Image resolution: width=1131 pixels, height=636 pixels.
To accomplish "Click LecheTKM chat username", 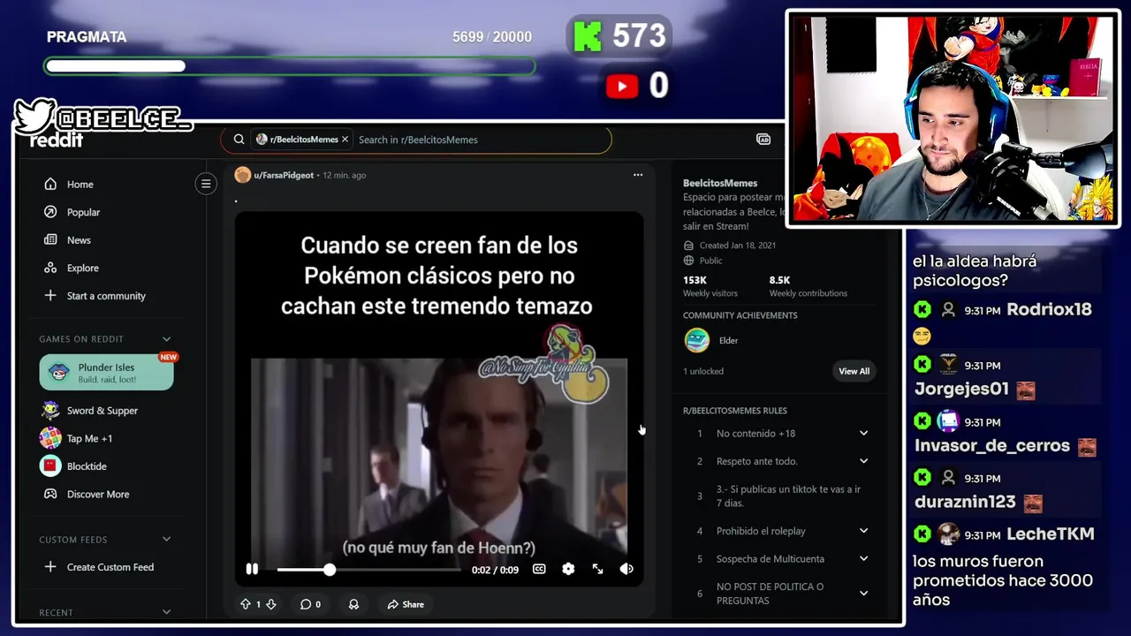I will pos(1051,534).
